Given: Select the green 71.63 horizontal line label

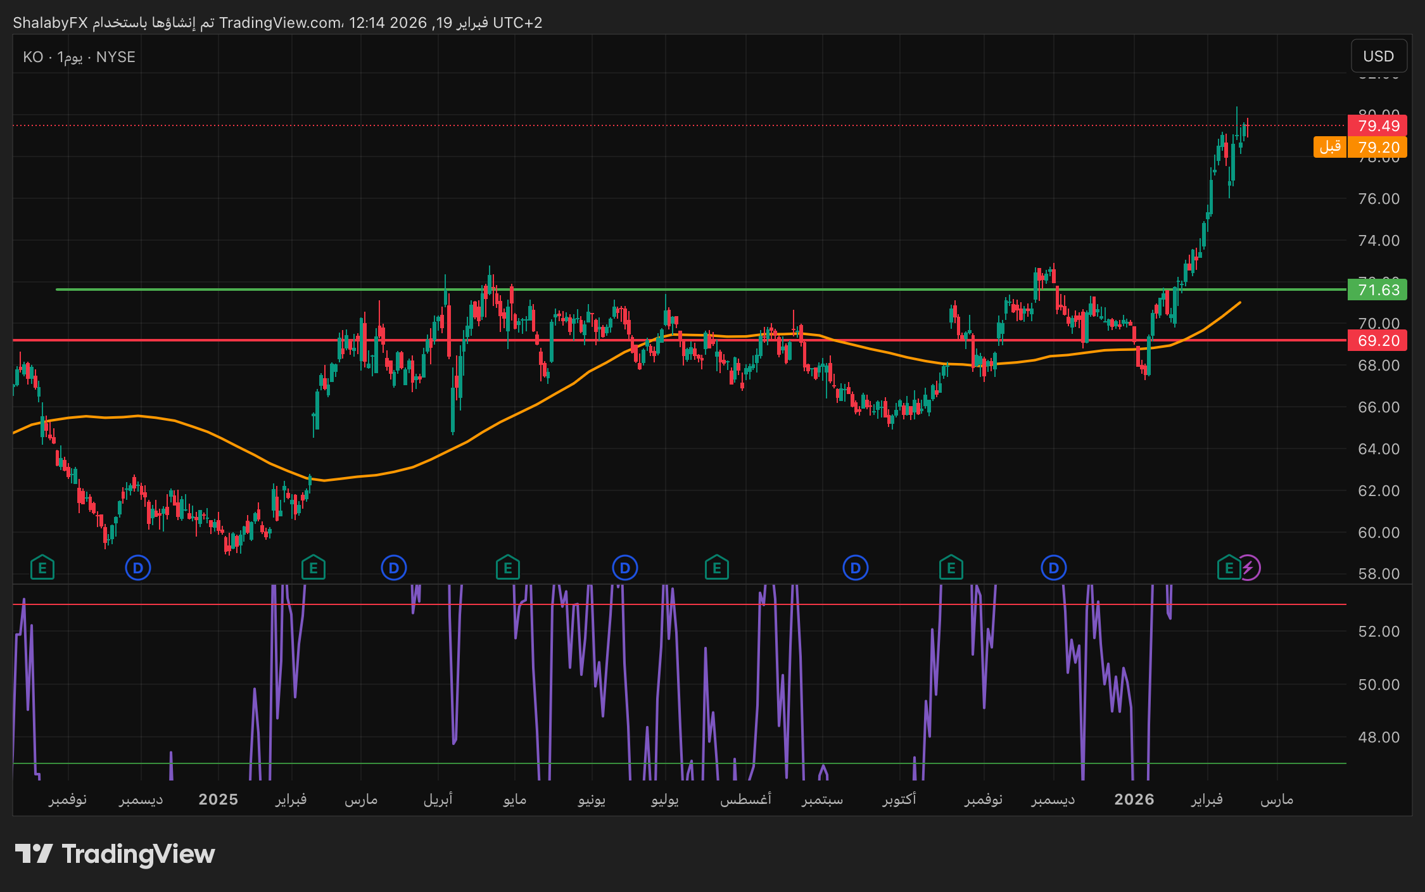Looking at the screenshot, I should coord(1377,290).
